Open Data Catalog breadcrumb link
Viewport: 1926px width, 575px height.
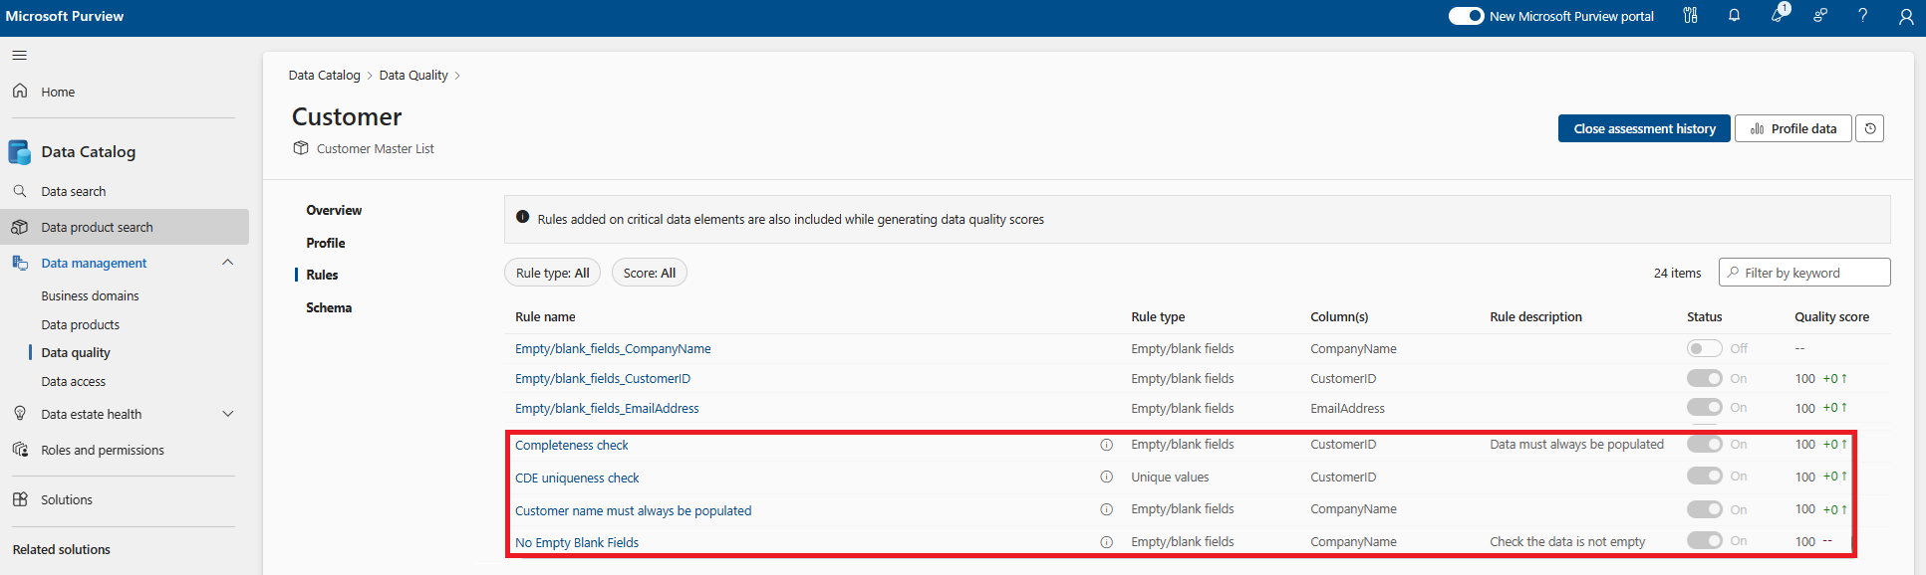pos(324,75)
